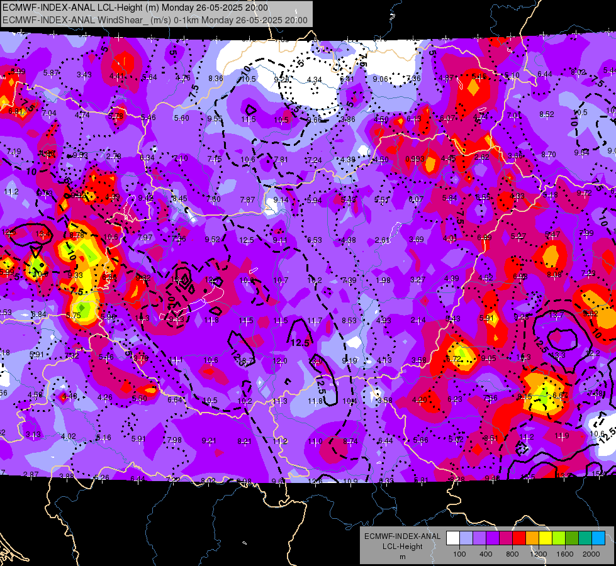This screenshot has width=616, height=566.
Task: Click the wind shear value 5.50
Action: tap(140, 398)
